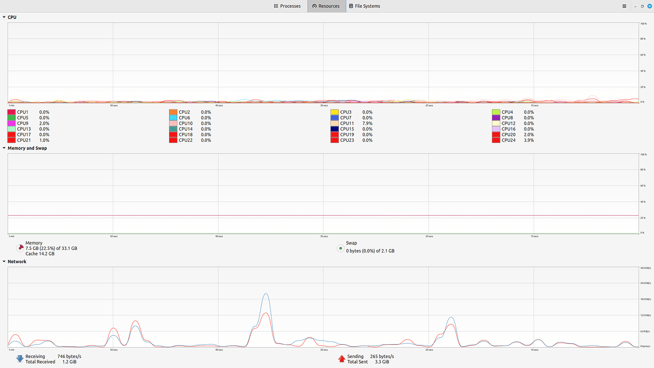Click the Swap usage circle icon
Viewport: 654px width, 368px height.
coord(340,248)
